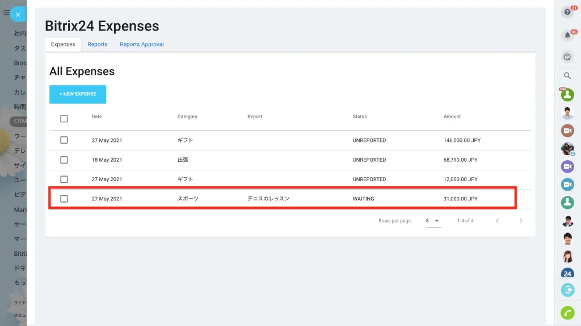This screenshot has height=326, width=581.
Task: Sort by the Category column header
Action: [187, 117]
